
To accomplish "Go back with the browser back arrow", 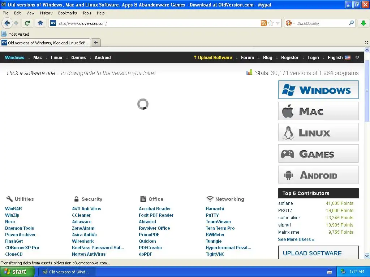I will (7, 23).
